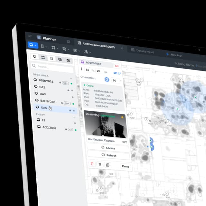Toggle the lock on A0DJZ002 row
Image resolution: width=206 pixels, height=206 pixels.
coord(66,129)
